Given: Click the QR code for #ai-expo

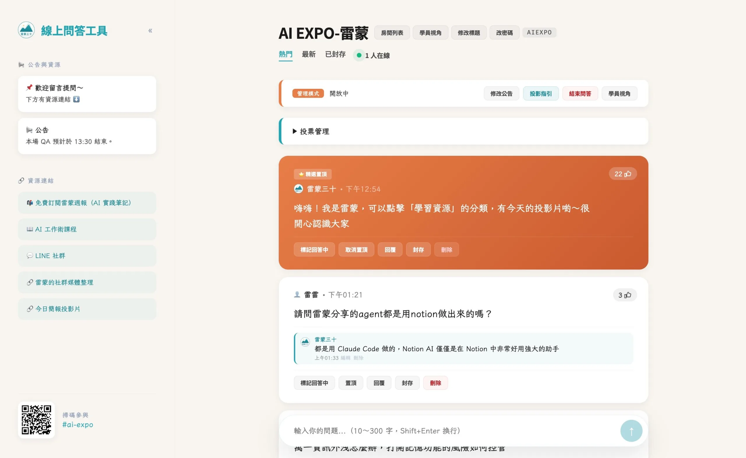Looking at the screenshot, I should (36, 420).
